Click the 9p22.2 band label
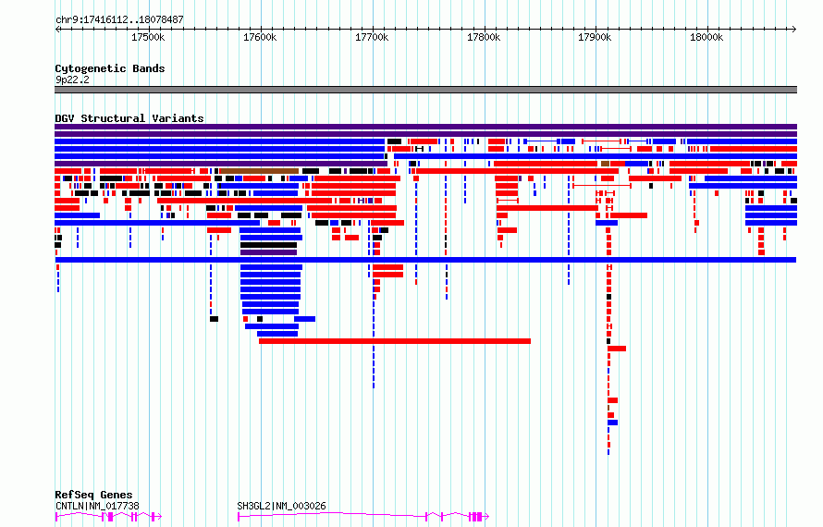Image resolution: width=823 pixels, height=527 pixels. pyautogui.click(x=72, y=80)
